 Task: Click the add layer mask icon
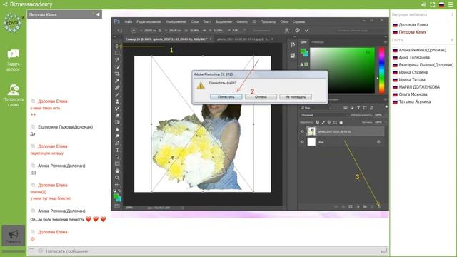click(x=351, y=206)
